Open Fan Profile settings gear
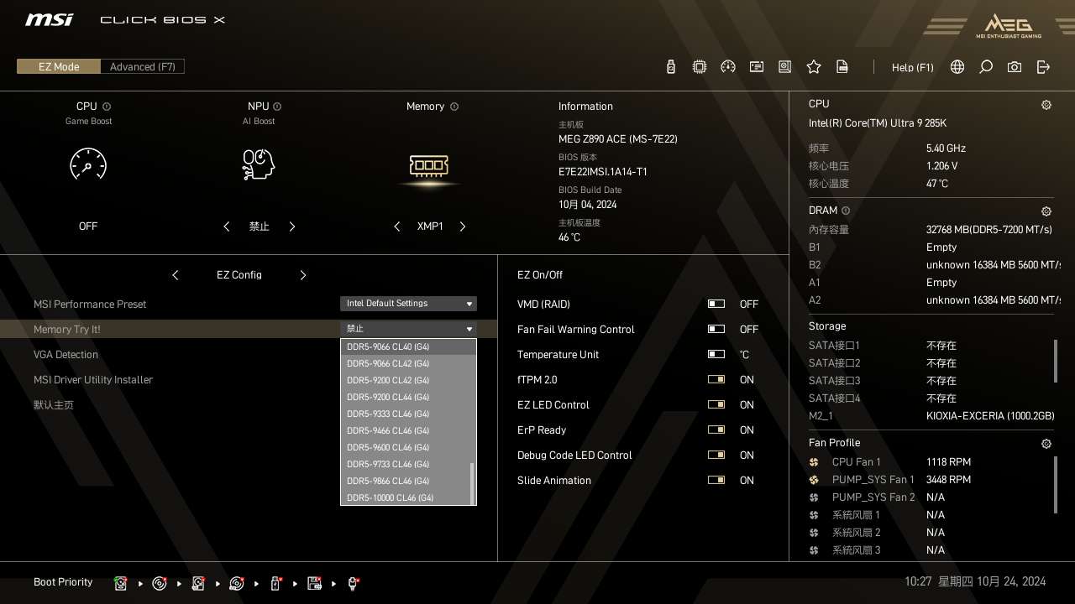 pyautogui.click(x=1046, y=444)
